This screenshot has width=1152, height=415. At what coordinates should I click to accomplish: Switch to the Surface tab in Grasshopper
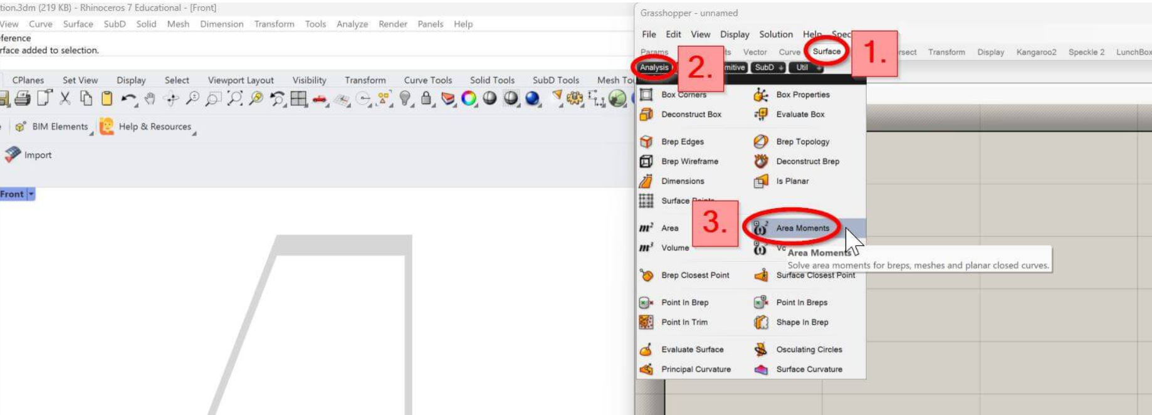click(826, 51)
